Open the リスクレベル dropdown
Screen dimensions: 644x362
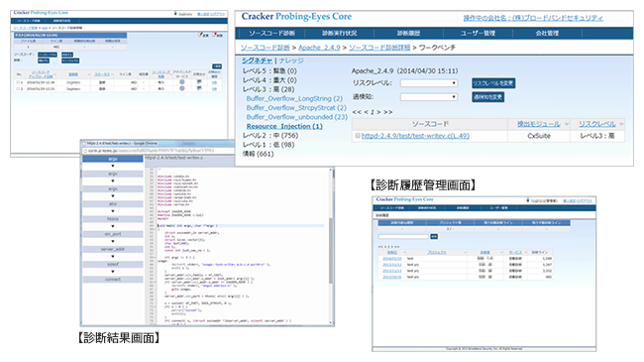[429, 83]
